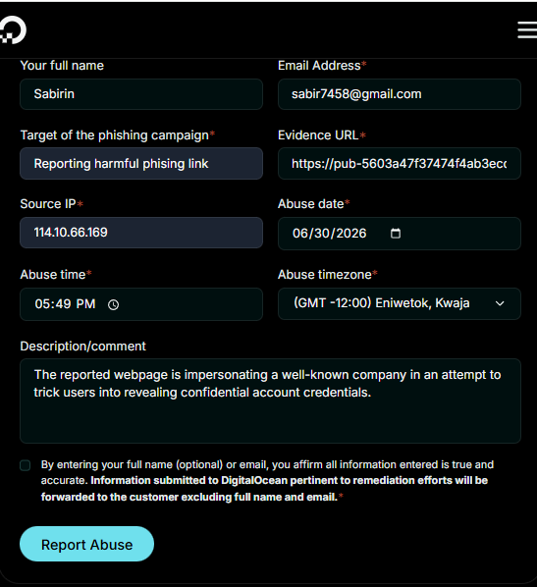537x587 pixels.
Task: Click into the Evidence URL field
Action: 400,164
